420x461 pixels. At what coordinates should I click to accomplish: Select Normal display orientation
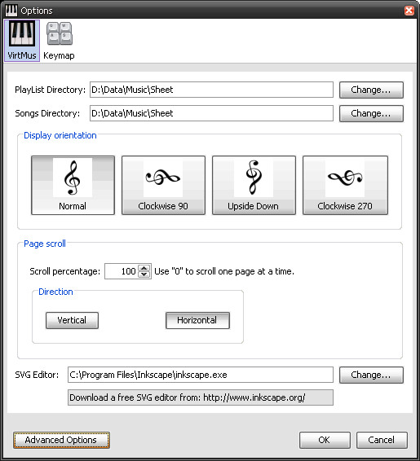click(73, 185)
